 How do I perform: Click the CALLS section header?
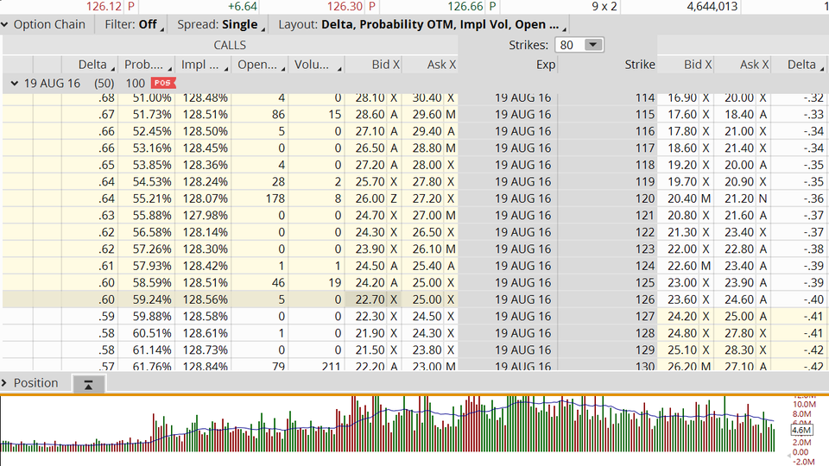tap(230, 45)
